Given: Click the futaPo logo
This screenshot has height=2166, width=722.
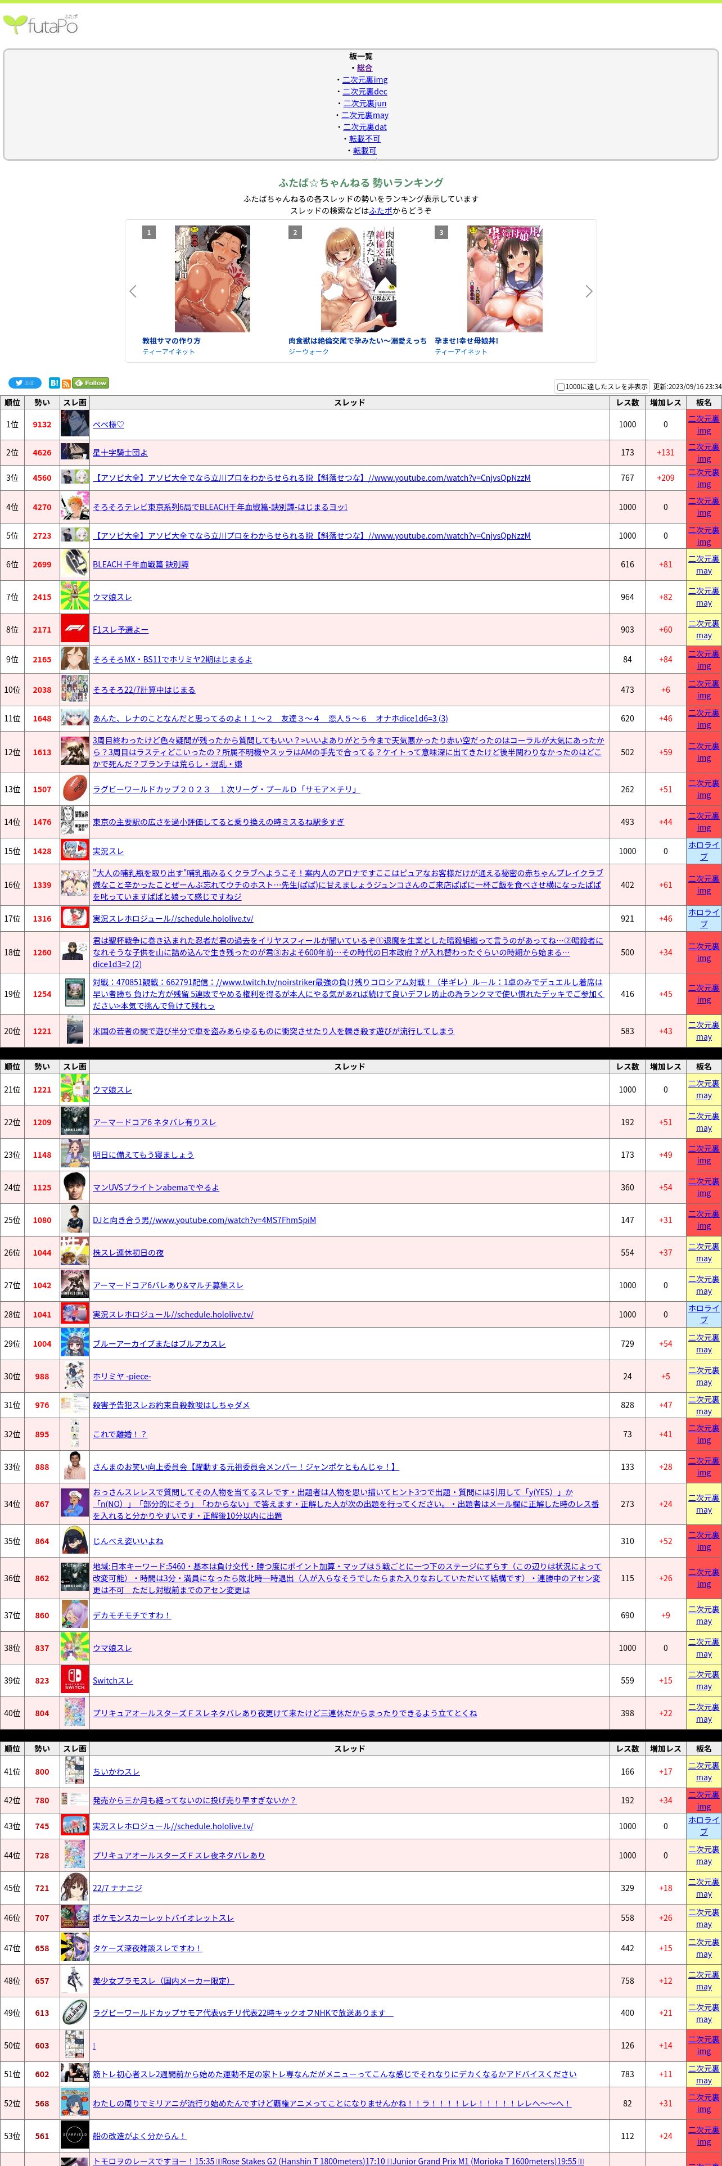Looking at the screenshot, I should click(40, 25).
